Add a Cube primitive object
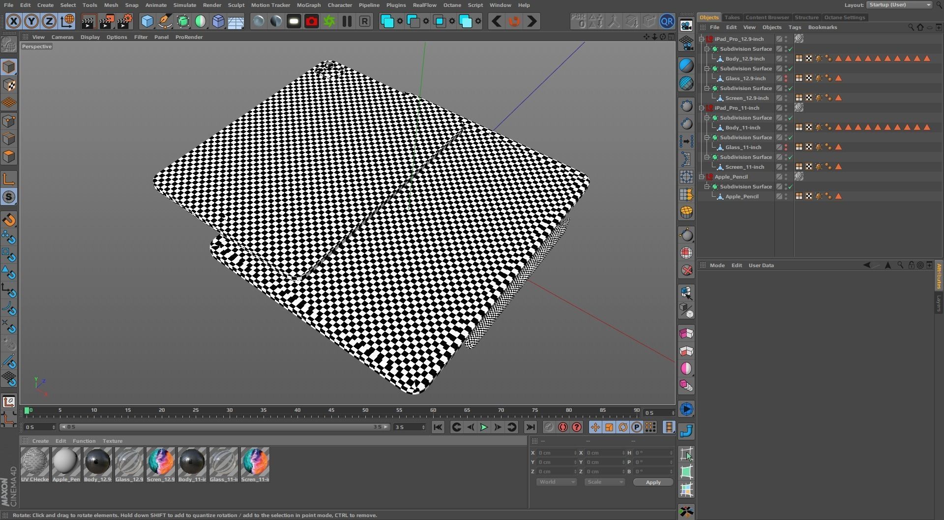This screenshot has width=944, height=520. 147,21
